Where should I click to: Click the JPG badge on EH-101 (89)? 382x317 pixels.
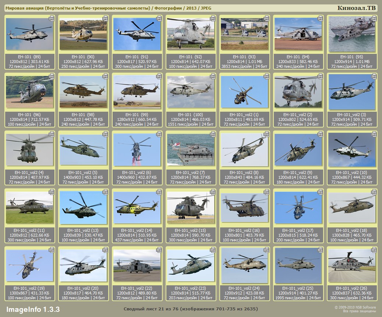click(x=52, y=18)
